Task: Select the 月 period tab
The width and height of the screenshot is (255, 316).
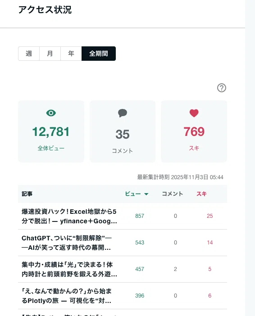Action: pos(50,54)
